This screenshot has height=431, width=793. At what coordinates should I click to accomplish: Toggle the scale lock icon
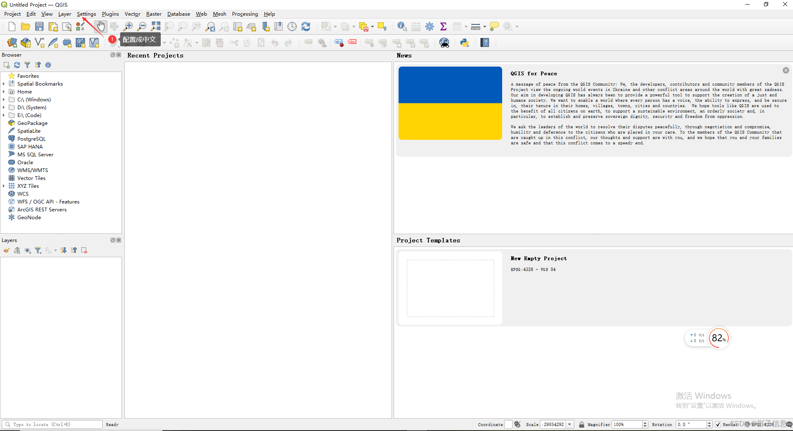pyautogui.click(x=582, y=424)
